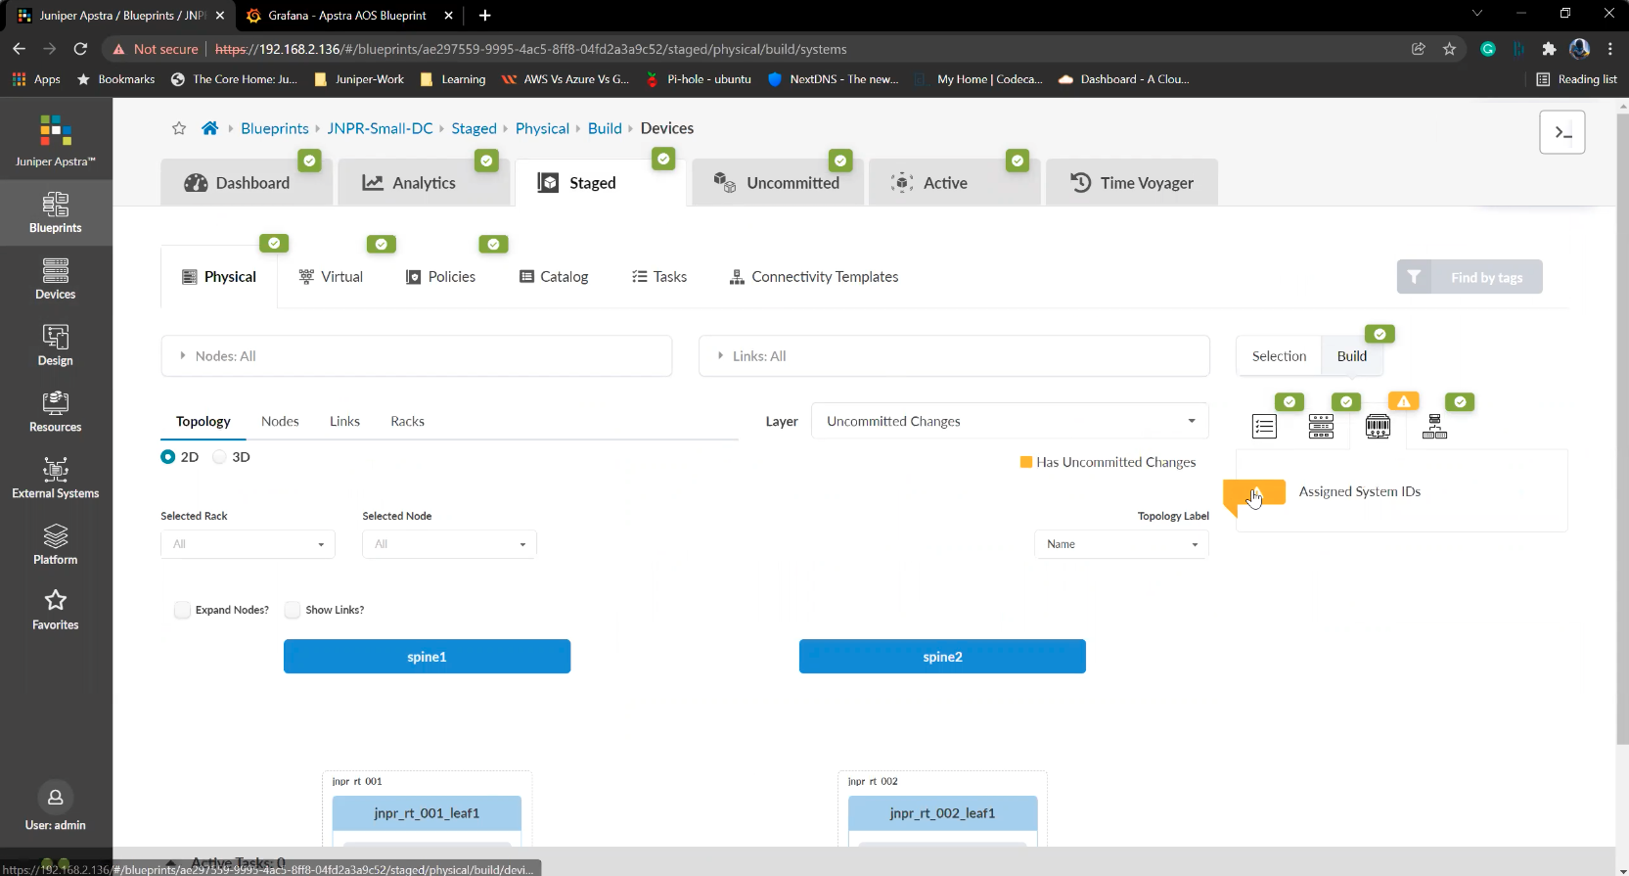Open the Connectivity Templates sub-tab
The height and width of the screenshot is (876, 1629).
pyautogui.click(x=814, y=277)
